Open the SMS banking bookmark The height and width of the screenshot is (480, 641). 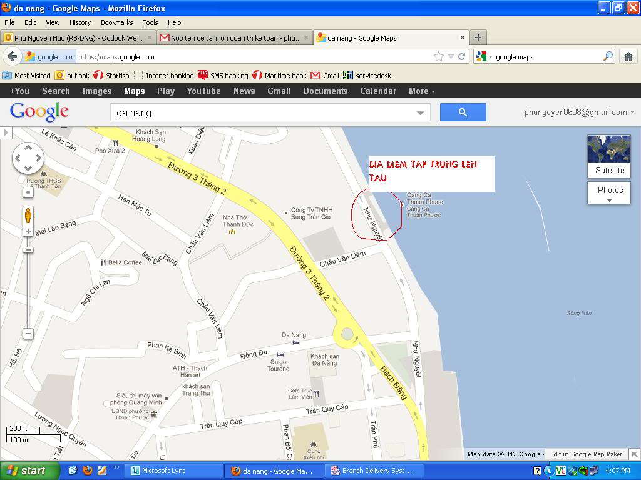(x=223, y=75)
